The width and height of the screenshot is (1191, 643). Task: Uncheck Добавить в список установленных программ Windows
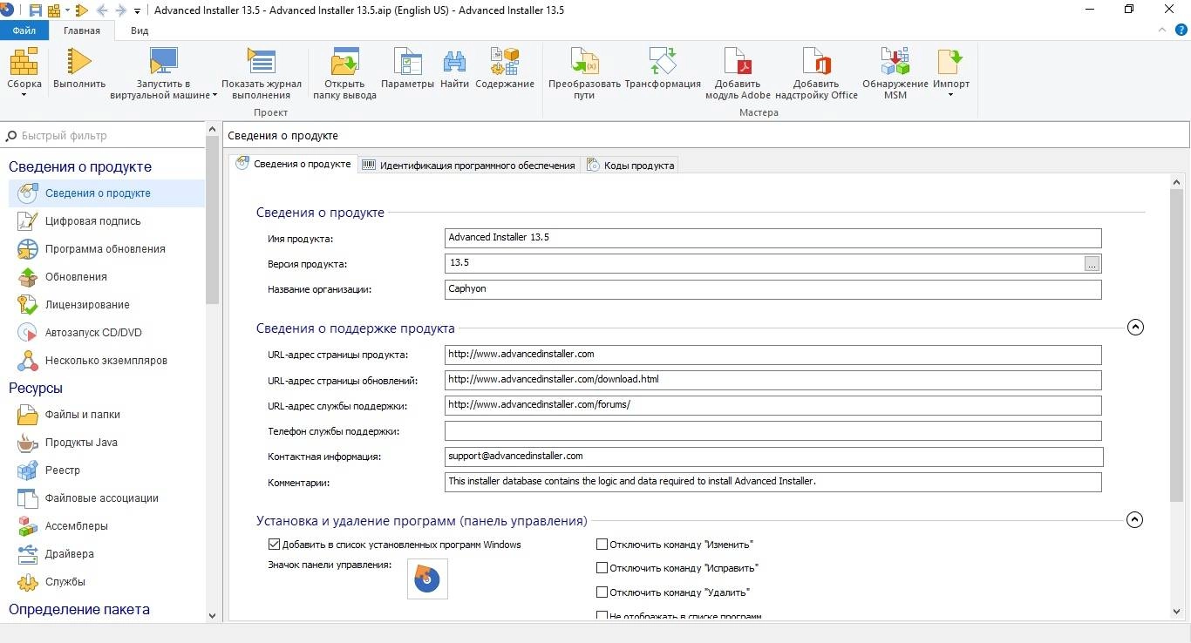point(275,545)
